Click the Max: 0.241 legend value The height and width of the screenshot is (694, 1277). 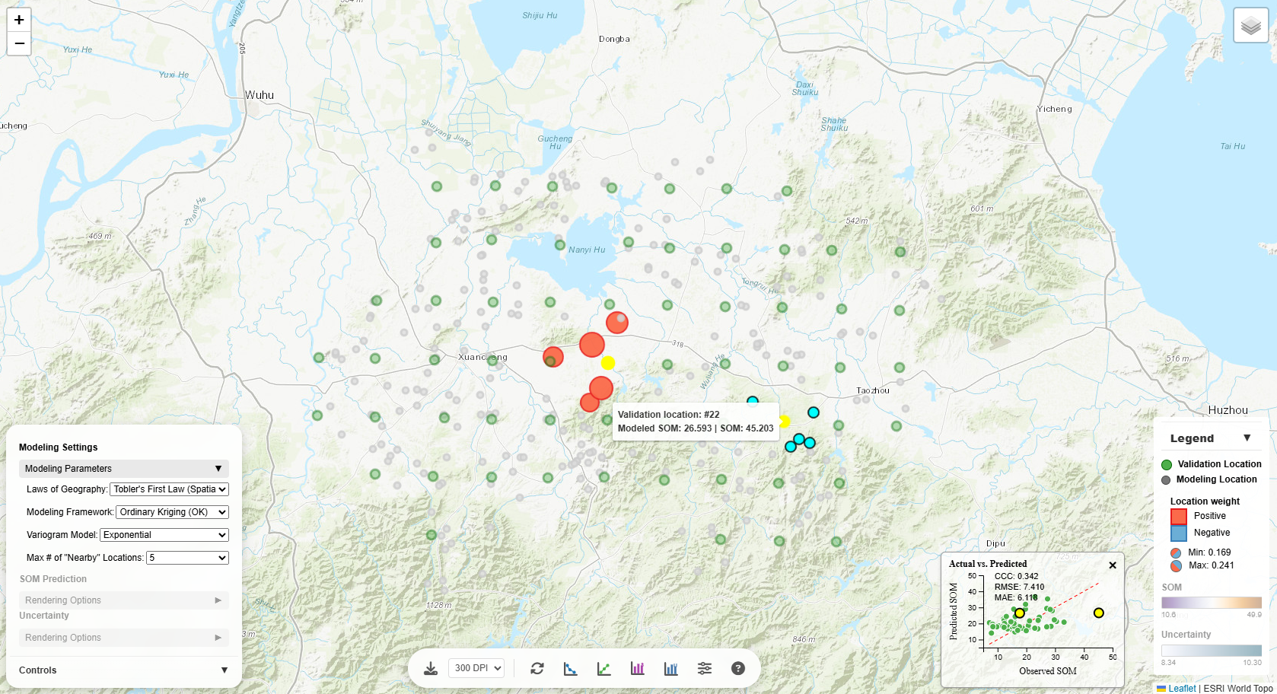[1212, 565]
